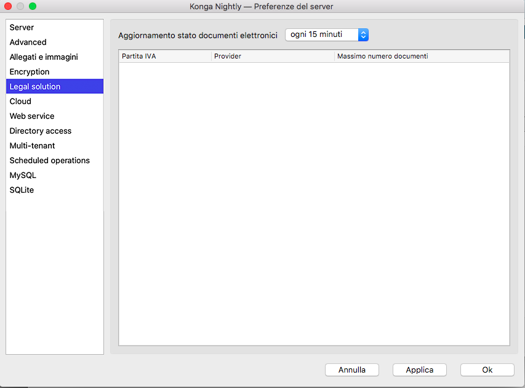Select Multi-tenant in the sidebar

33,146
